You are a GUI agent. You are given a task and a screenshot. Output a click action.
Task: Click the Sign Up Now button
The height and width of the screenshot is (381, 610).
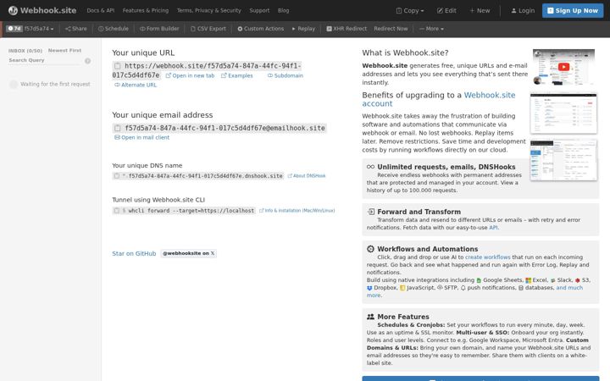(x=573, y=11)
